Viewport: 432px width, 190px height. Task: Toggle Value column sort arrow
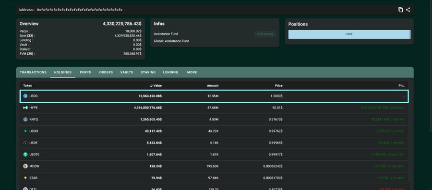[151, 85]
